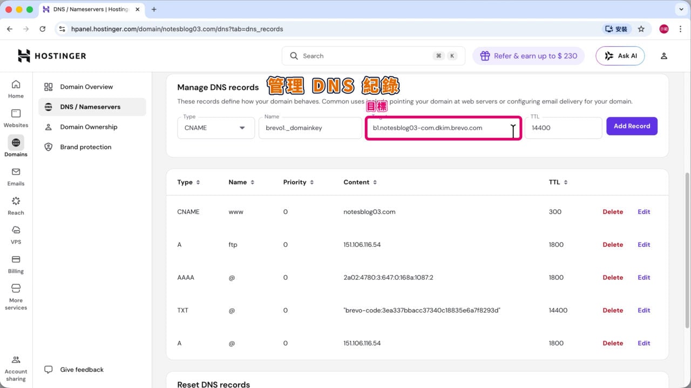Click the site info icon in address bar

click(x=62, y=29)
